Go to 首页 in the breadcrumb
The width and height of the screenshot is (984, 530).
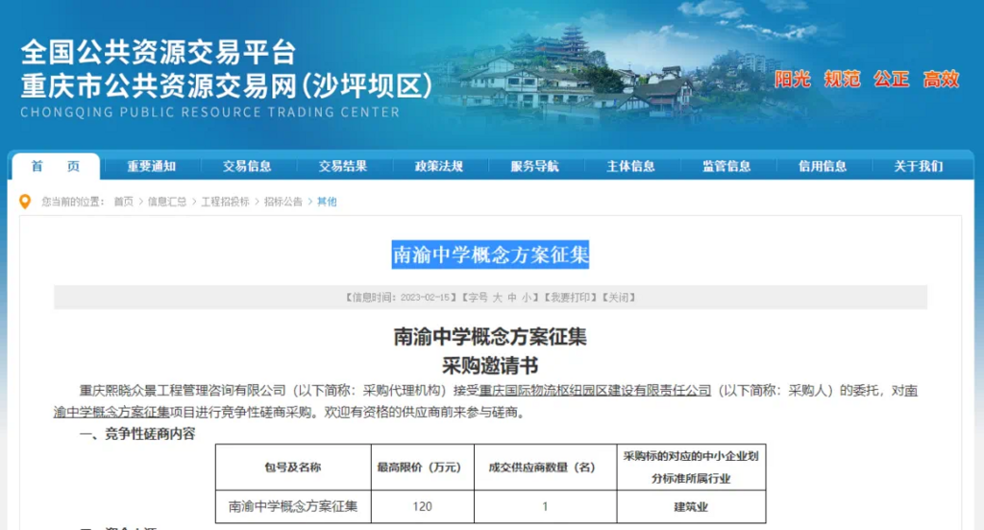point(124,202)
